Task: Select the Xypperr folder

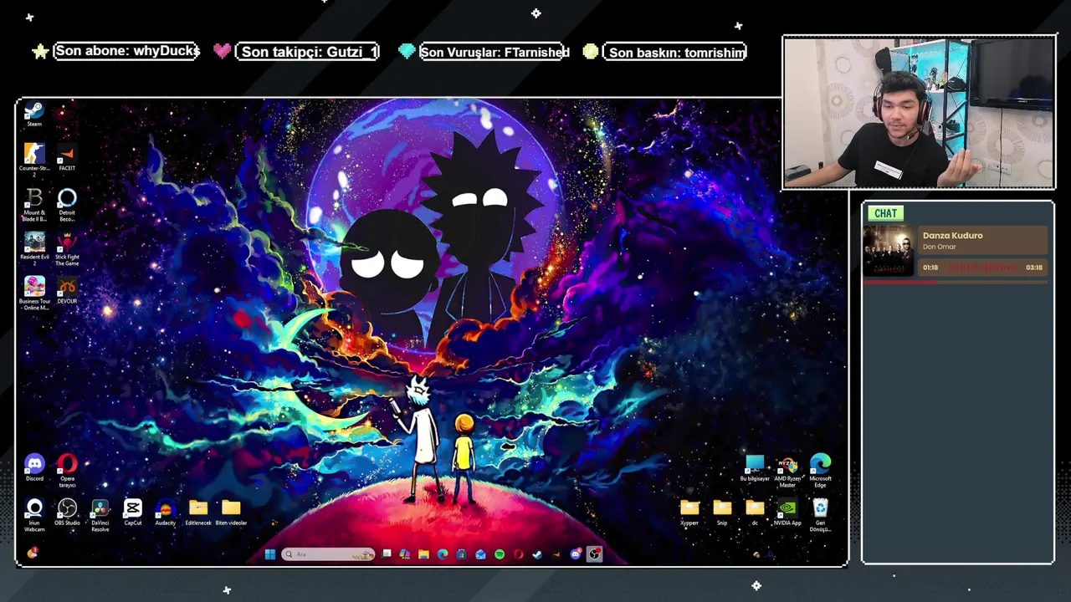Action: click(x=689, y=513)
